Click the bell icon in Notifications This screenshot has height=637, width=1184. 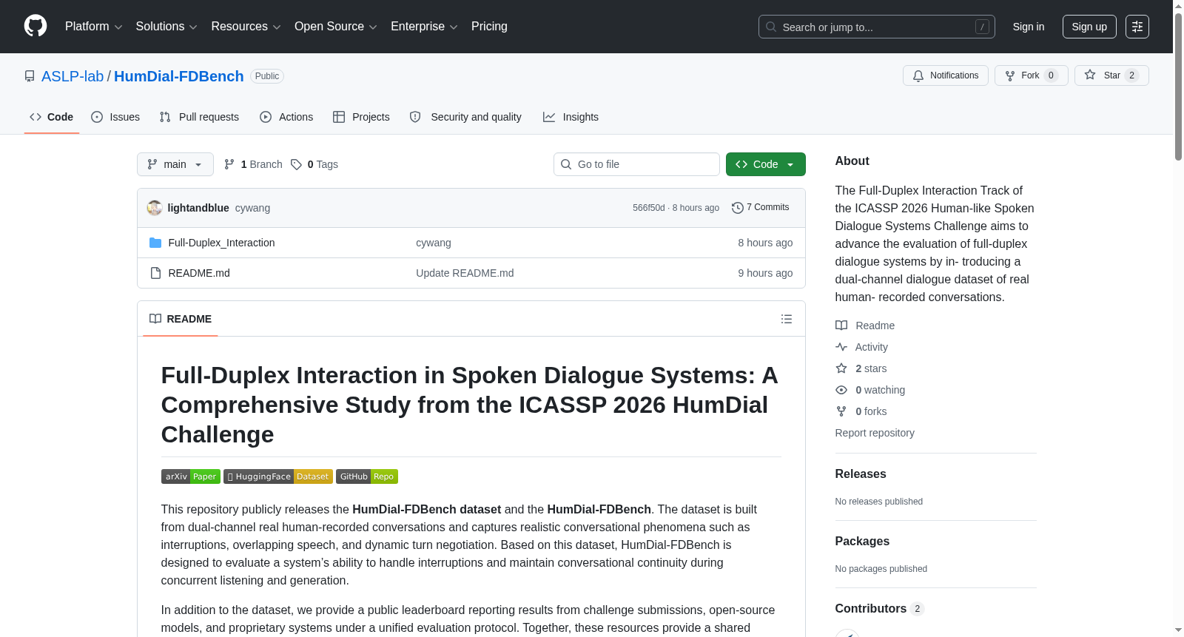pos(918,75)
